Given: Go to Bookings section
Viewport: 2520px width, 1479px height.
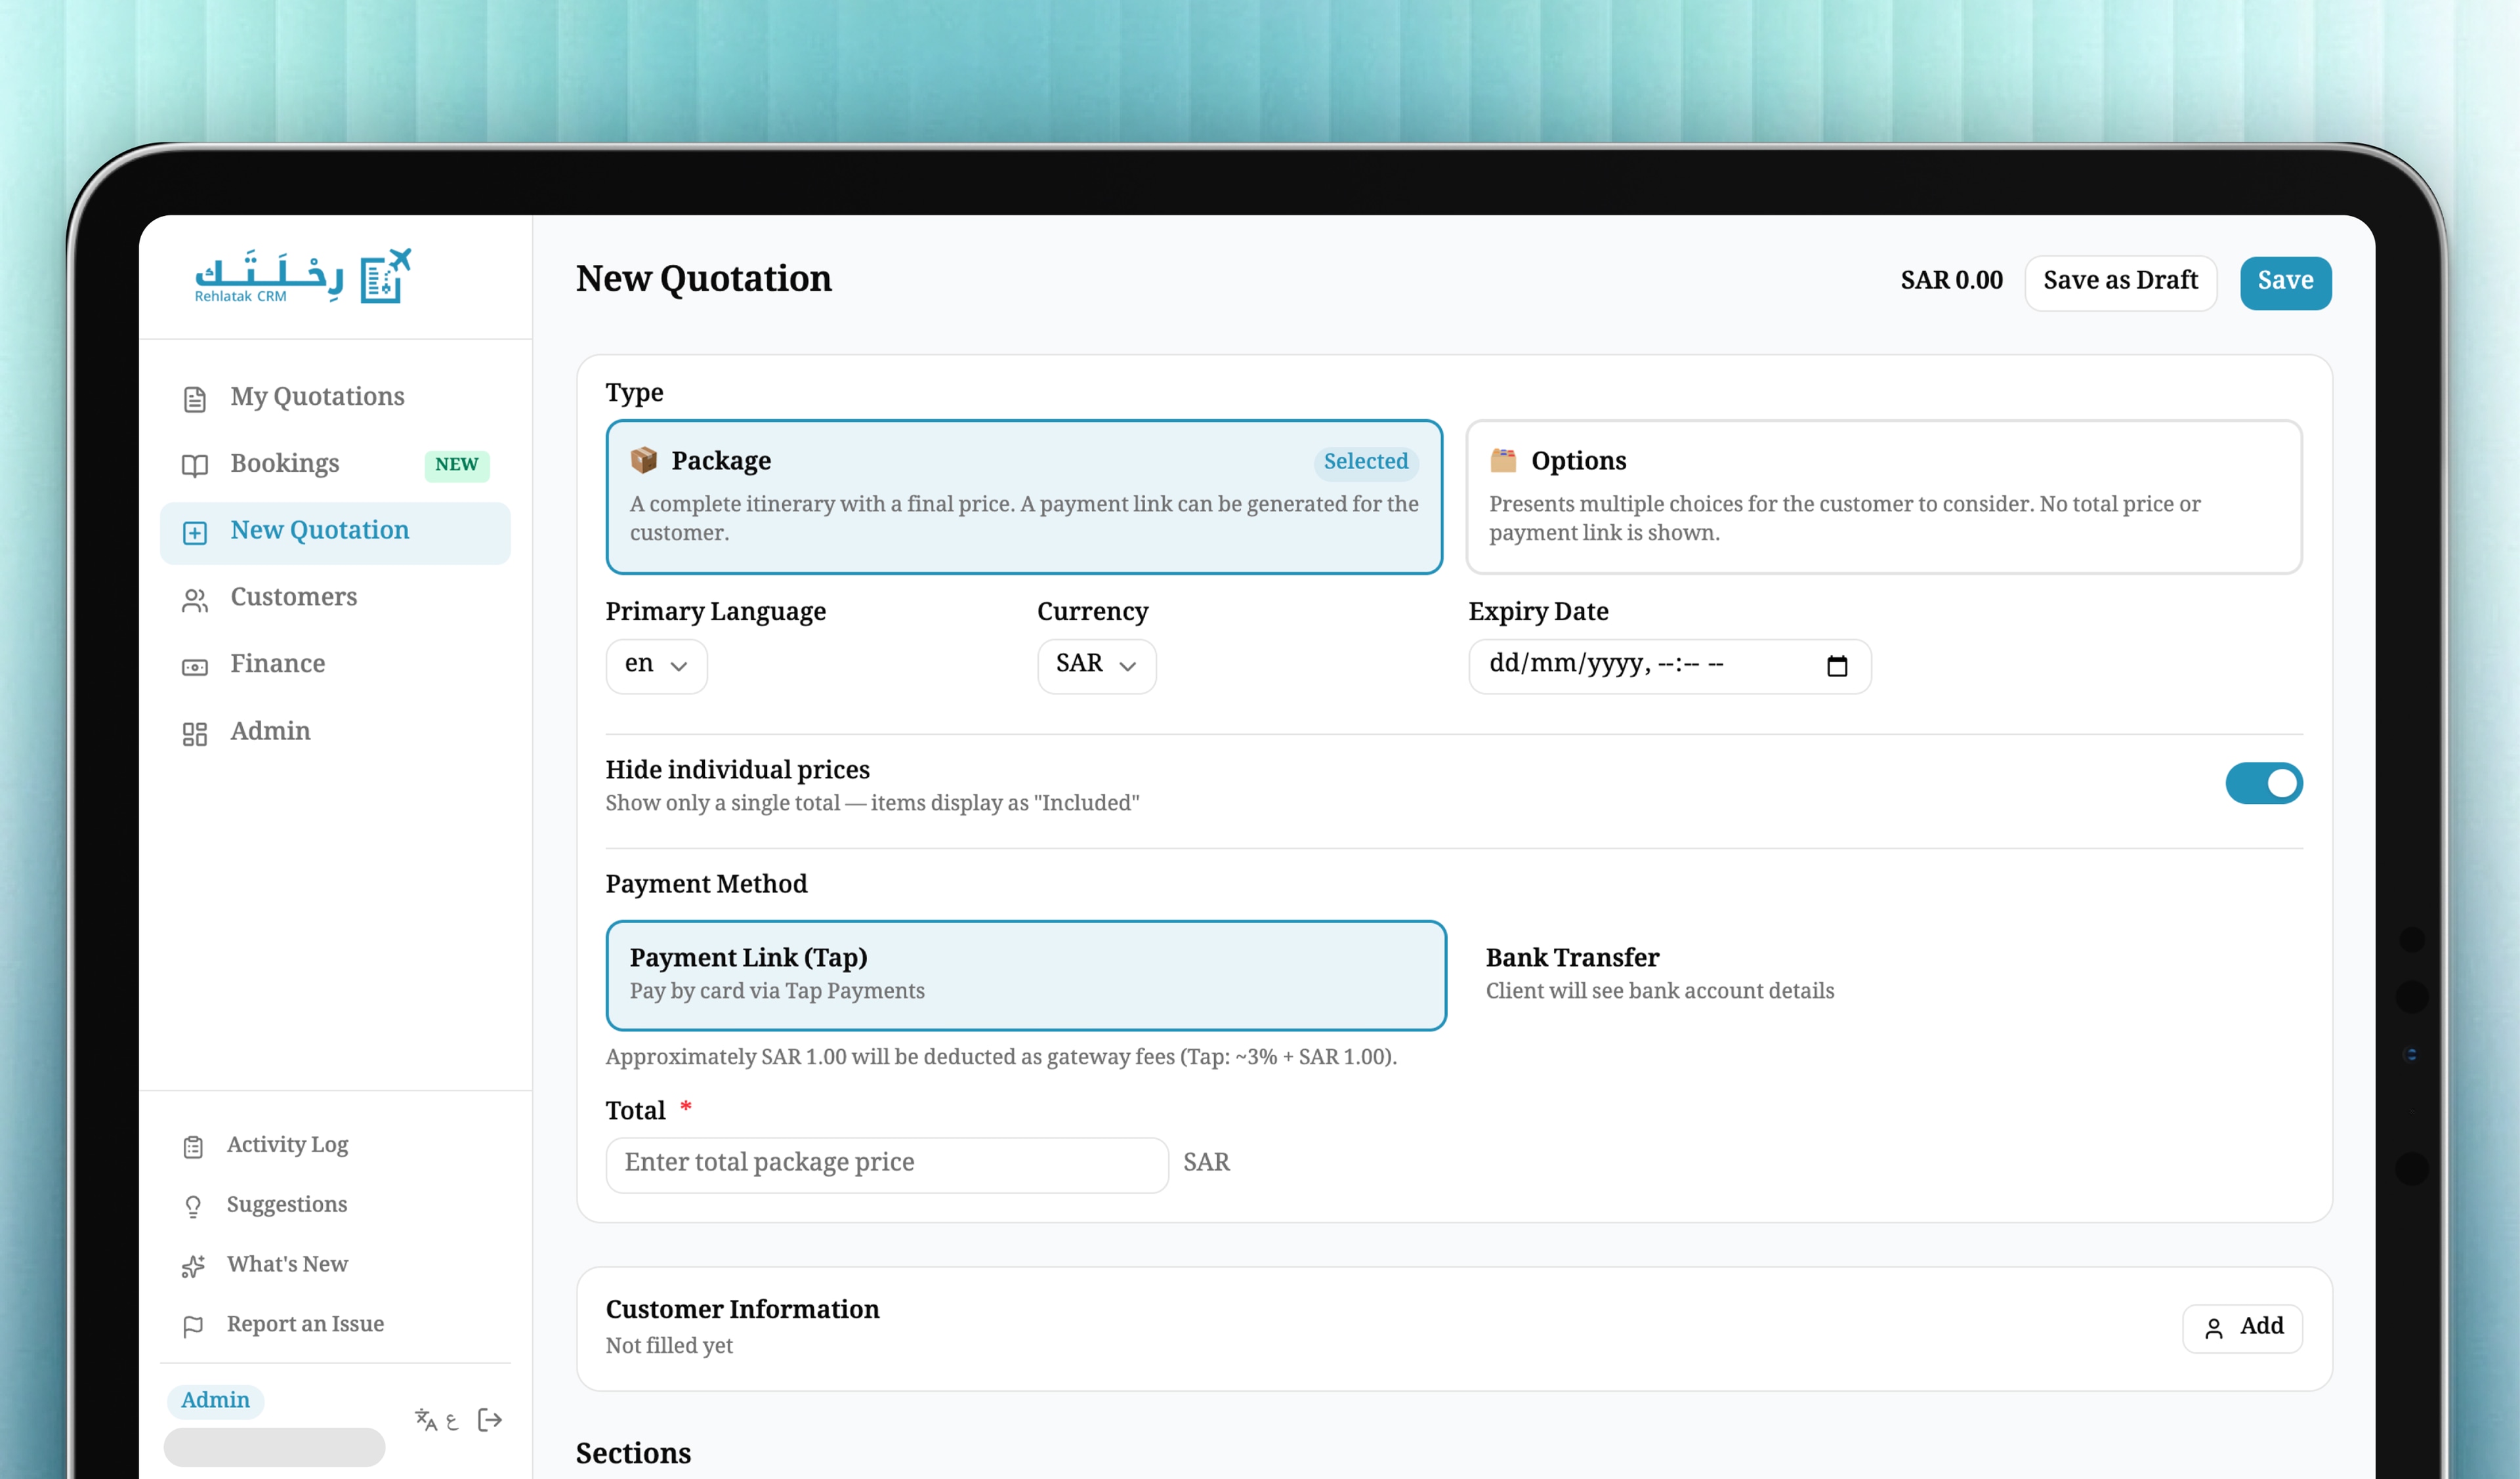Looking at the screenshot, I should pos(335,465).
